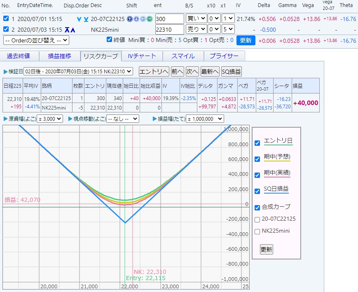Click the 2020/07/03 15:15 entry date

pyautogui.click(x=40, y=30)
